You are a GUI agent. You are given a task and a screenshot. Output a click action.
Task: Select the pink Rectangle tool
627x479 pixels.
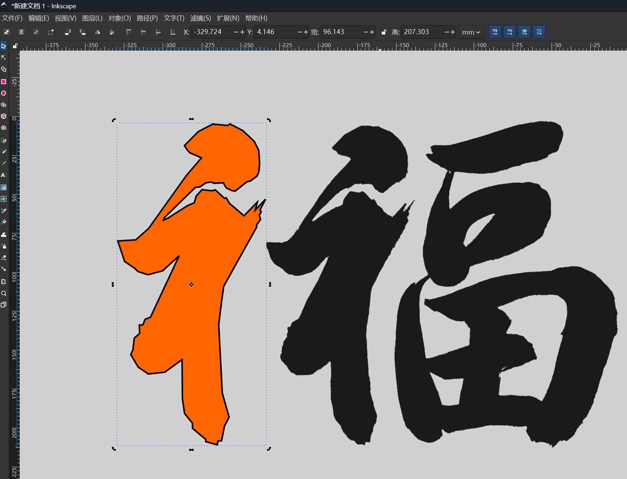(4, 82)
